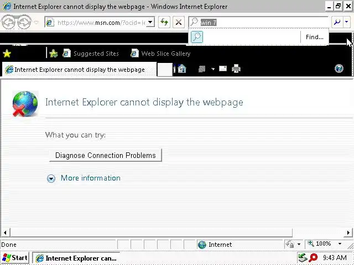The width and height of the screenshot is (354, 265).
Task: Click the Internet Explorer title bar logo icon
Action: (7, 6)
